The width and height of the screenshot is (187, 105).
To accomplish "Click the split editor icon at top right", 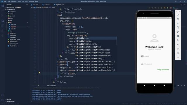I will coord(181,5).
